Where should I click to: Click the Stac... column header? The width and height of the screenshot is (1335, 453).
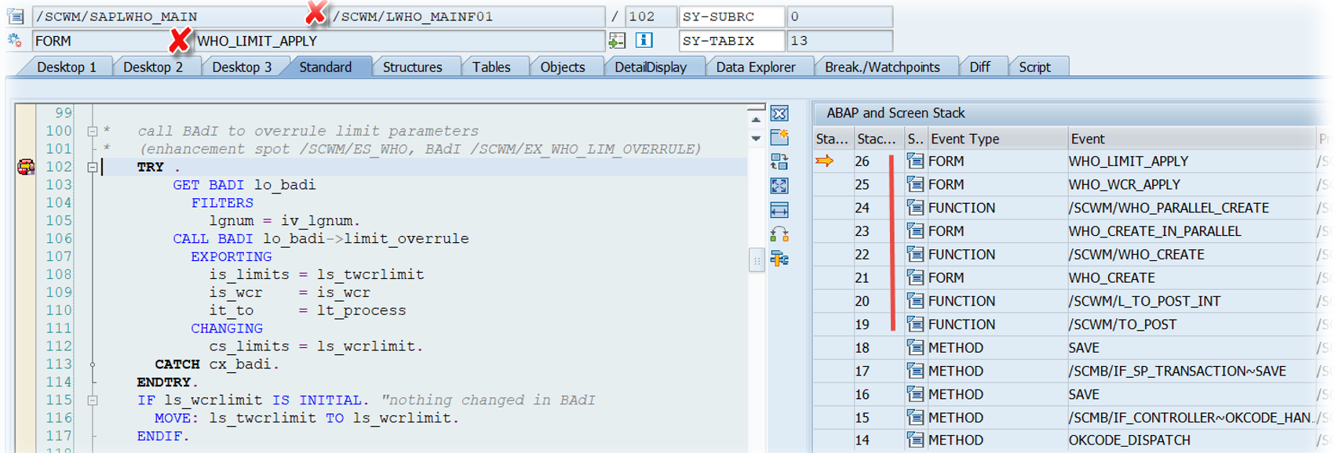[x=878, y=139]
